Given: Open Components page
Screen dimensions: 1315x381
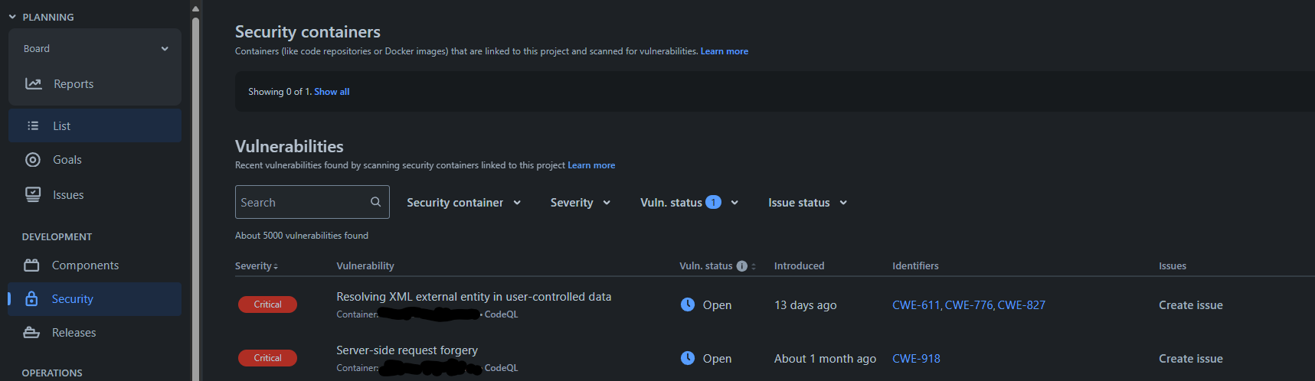Looking at the screenshot, I should [x=85, y=265].
